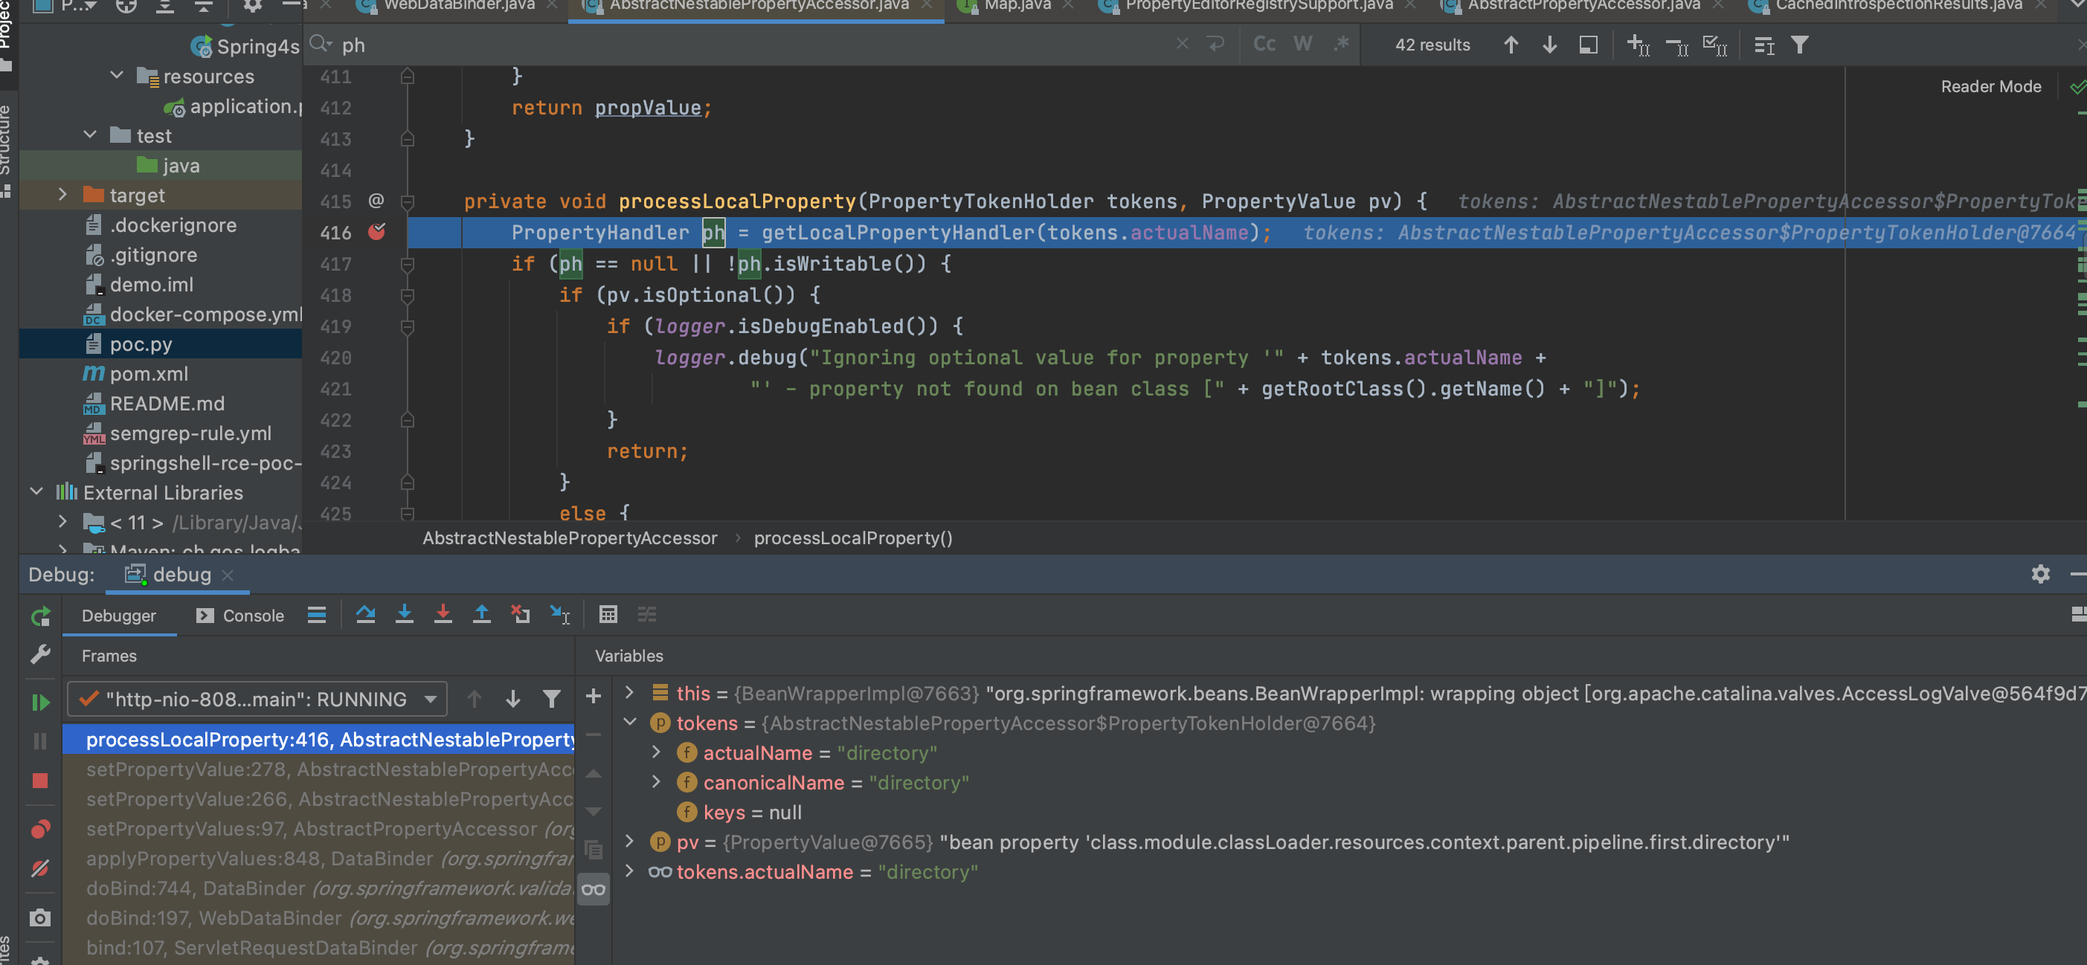Image resolution: width=2087 pixels, height=965 pixels.
Task: Expand the target folder
Action: coord(62,194)
